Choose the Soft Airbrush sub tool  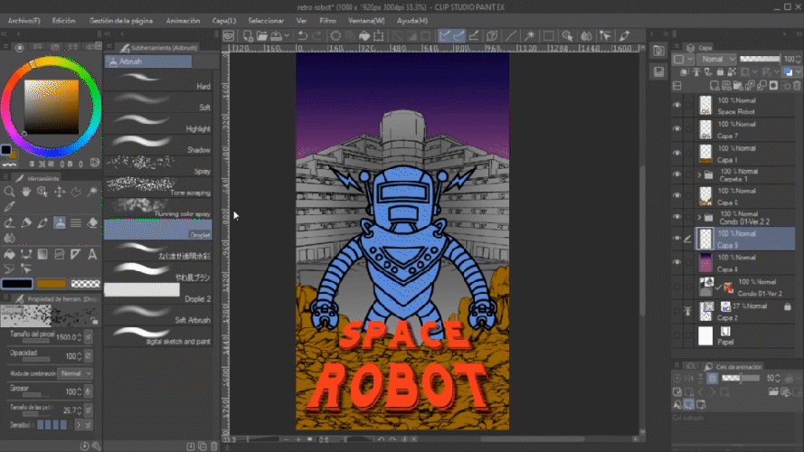158,315
